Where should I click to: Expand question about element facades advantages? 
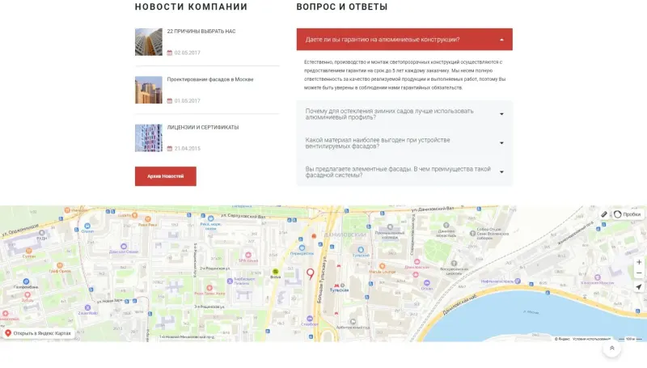pyautogui.click(x=404, y=171)
